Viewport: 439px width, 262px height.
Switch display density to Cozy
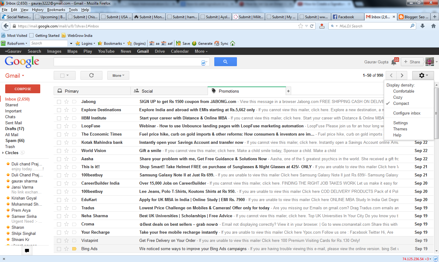(x=398, y=97)
